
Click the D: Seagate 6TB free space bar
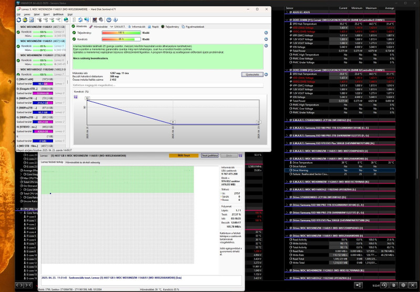pyautogui.click(x=43, y=93)
